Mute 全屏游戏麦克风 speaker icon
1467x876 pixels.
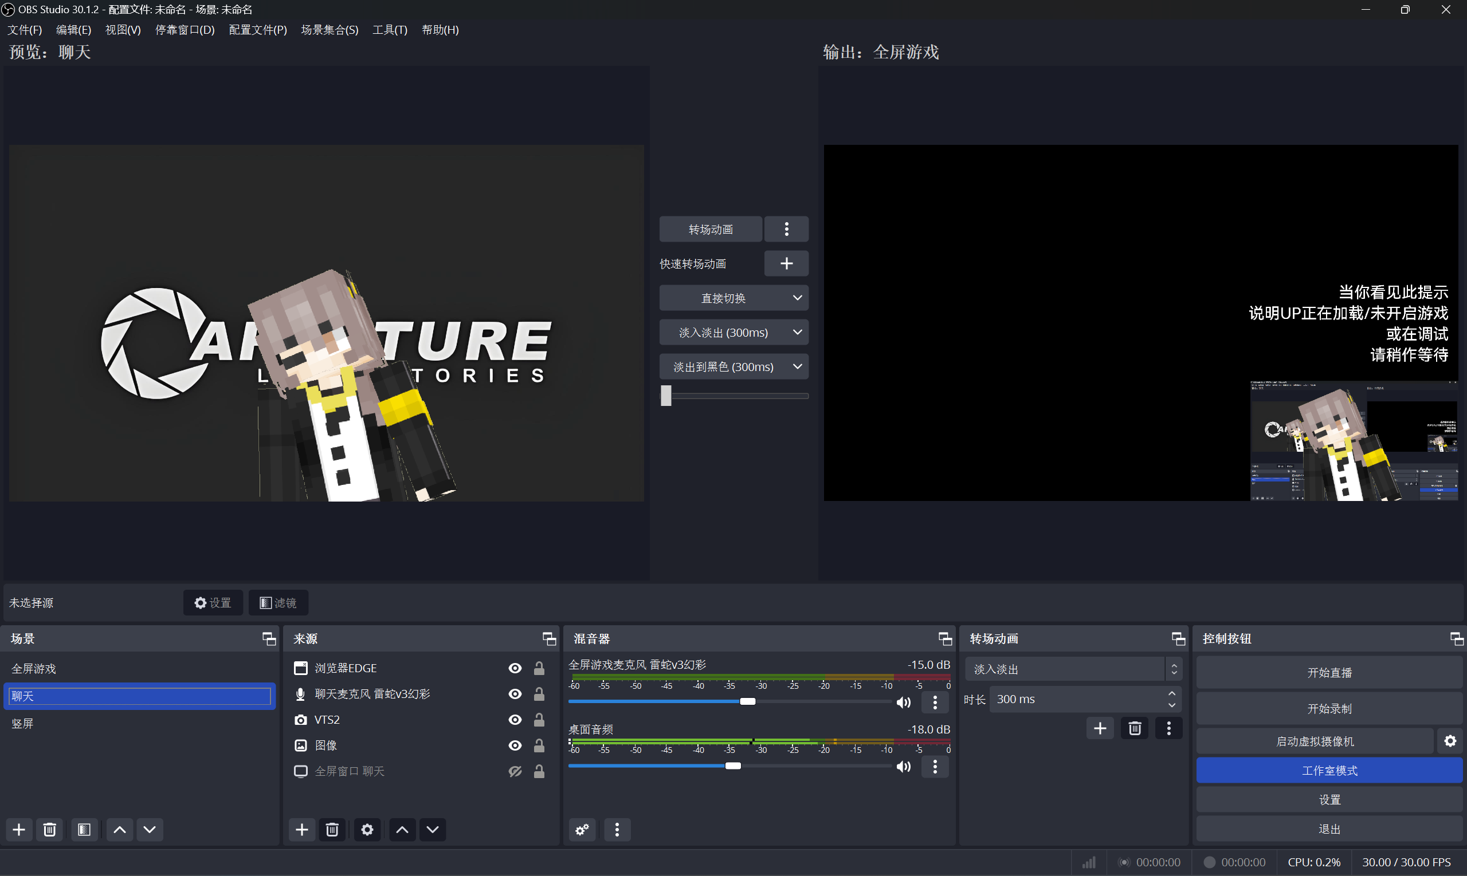point(903,702)
